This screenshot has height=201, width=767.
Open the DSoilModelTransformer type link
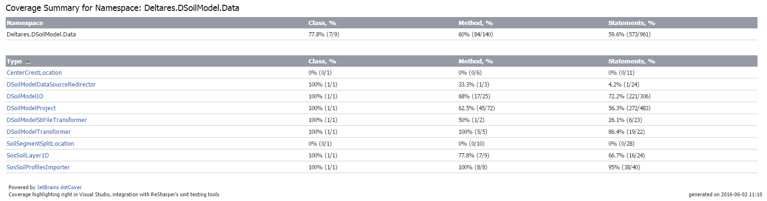pyautogui.click(x=38, y=132)
